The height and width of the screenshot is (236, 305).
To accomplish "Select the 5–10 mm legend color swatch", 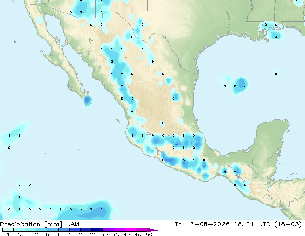I will (53, 230).
